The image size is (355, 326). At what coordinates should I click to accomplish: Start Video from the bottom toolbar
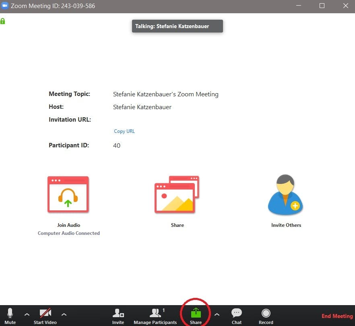[x=45, y=316]
